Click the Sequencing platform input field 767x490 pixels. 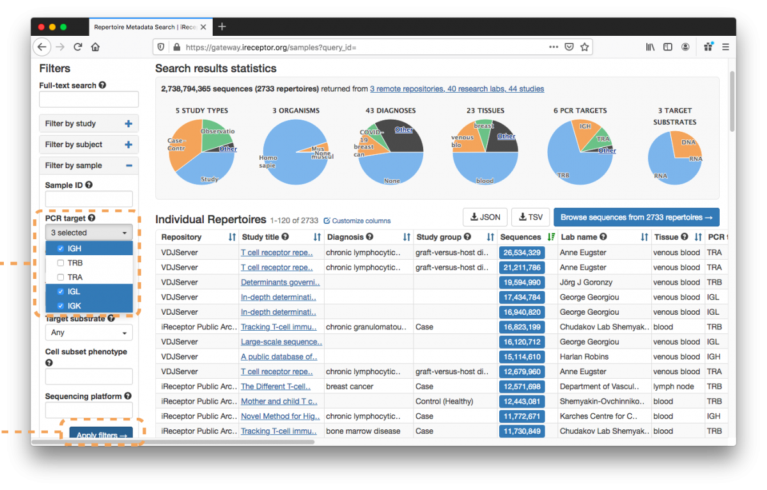(x=89, y=410)
